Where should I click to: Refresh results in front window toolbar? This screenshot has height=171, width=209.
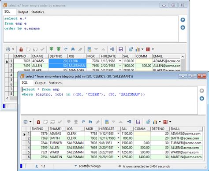(x=83, y=122)
